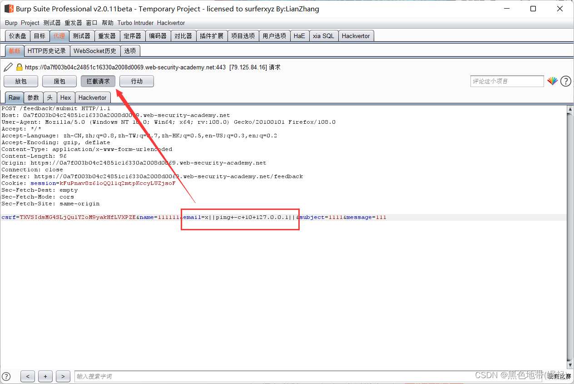The height and width of the screenshot is (384, 574).
Task: Click the plus search options button
Action: point(45,376)
